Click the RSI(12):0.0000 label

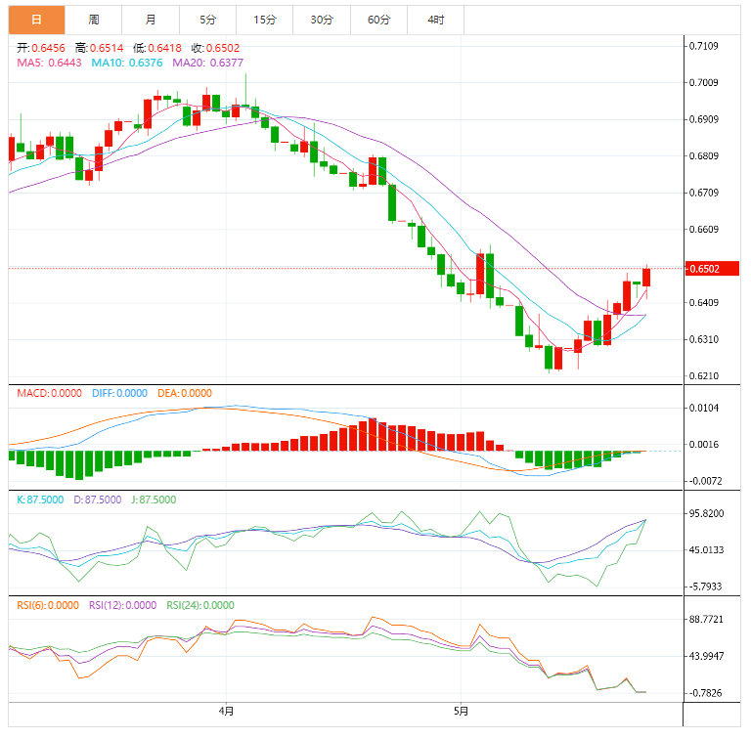(x=122, y=605)
